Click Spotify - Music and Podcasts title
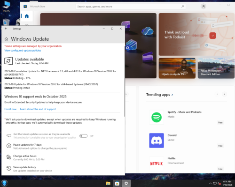Viewport: 235px width, 187px height. (184, 112)
